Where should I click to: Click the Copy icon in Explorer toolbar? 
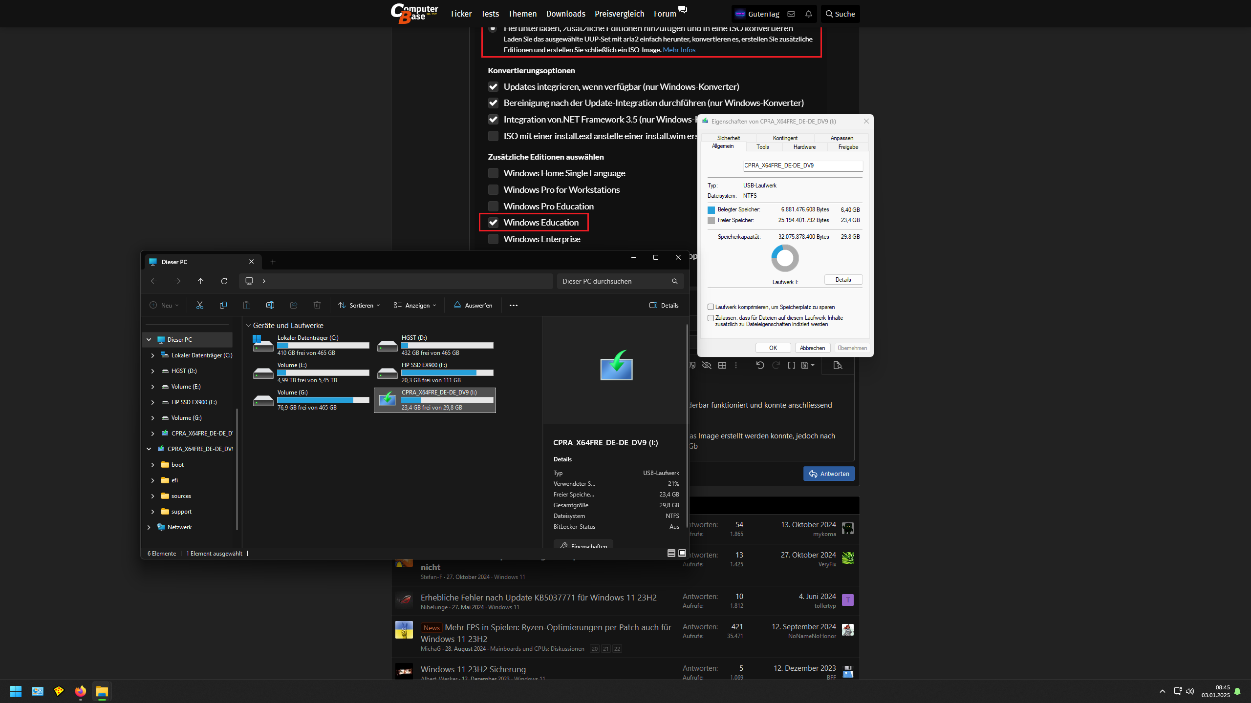coord(223,305)
